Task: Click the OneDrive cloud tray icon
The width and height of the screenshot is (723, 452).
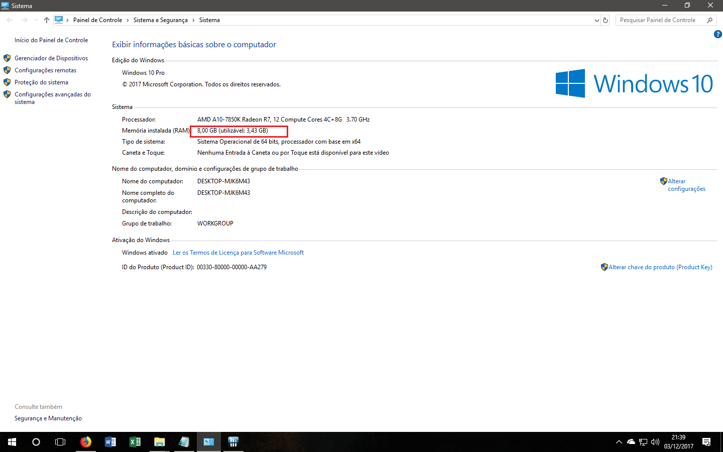Action: 631,442
